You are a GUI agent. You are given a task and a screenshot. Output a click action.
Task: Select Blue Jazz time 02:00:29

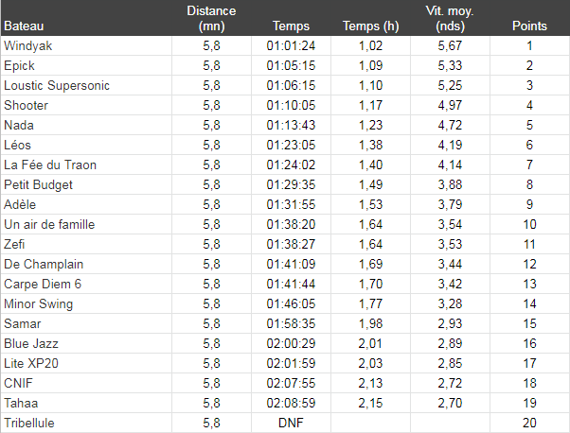point(292,343)
